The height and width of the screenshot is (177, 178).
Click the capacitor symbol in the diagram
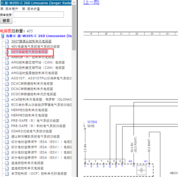click(x=141, y=170)
